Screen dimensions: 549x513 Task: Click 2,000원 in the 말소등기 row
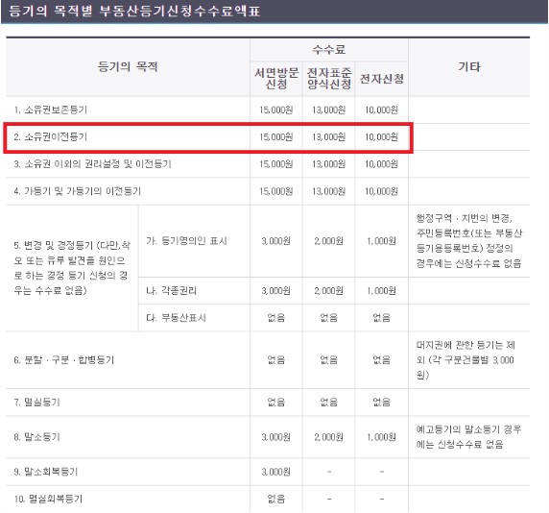tap(329, 437)
